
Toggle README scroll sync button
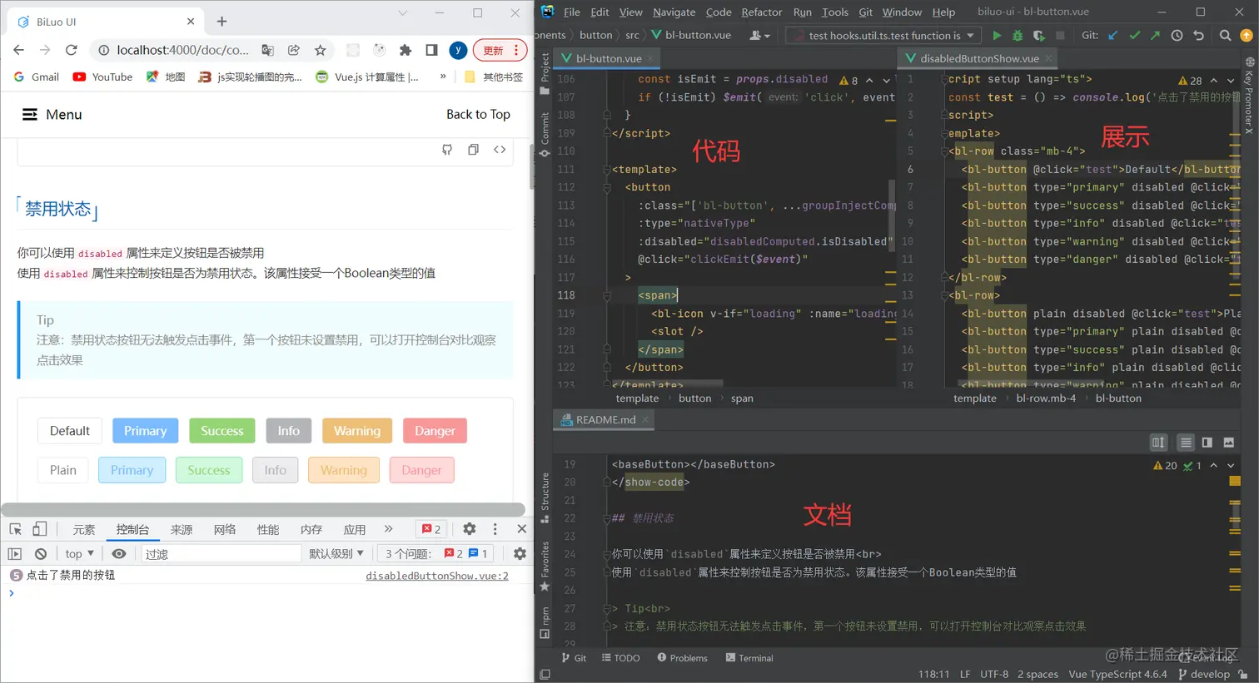[x=1158, y=443]
